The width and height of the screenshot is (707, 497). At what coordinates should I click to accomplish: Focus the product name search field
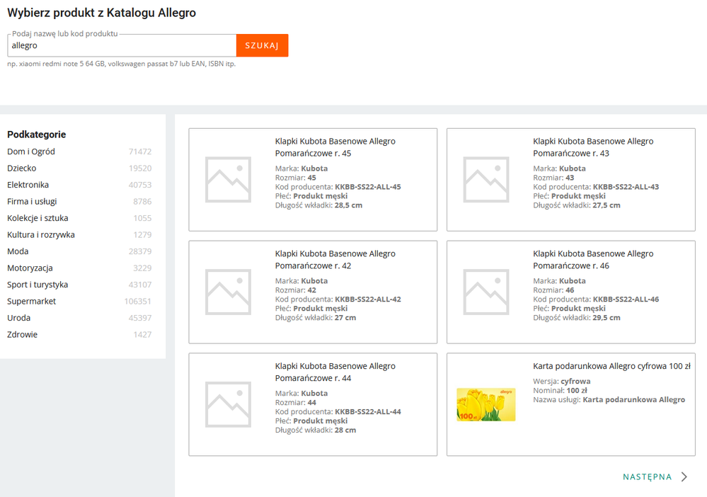coord(122,45)
